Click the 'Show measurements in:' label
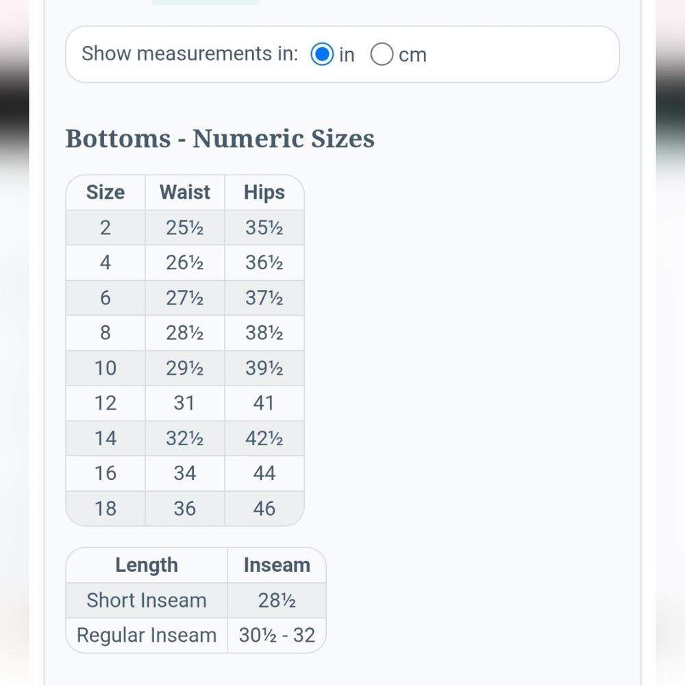The image size is (685, 685). pyautogui.click(x=190, y=53)
